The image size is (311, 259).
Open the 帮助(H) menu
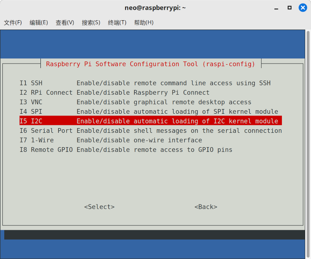pos(144,23)
